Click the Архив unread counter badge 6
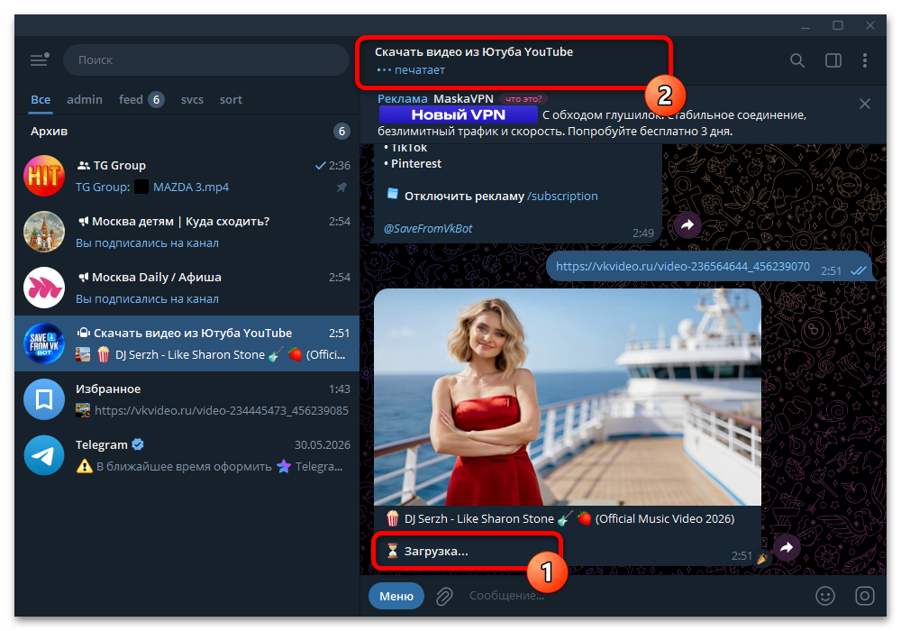The height and width of the screenshot is (631, 901). tap(341, 131)
